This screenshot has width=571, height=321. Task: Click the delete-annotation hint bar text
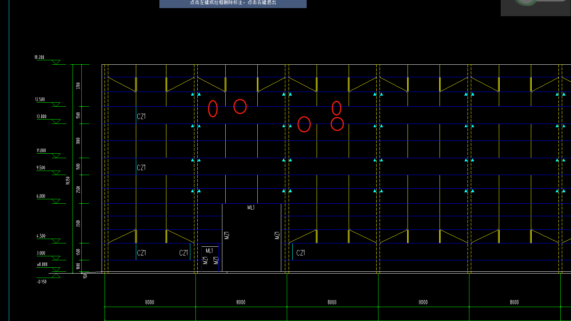click(x=233, y=3)
